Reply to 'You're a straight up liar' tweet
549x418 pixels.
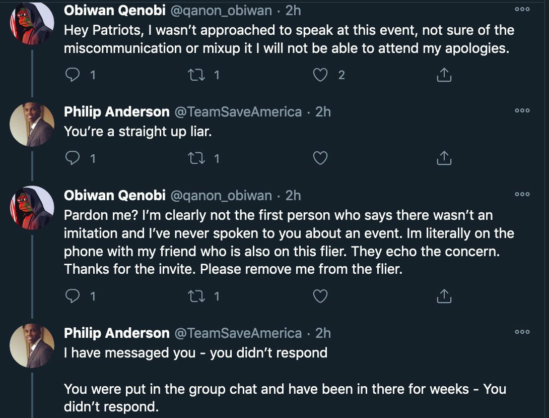73,158
